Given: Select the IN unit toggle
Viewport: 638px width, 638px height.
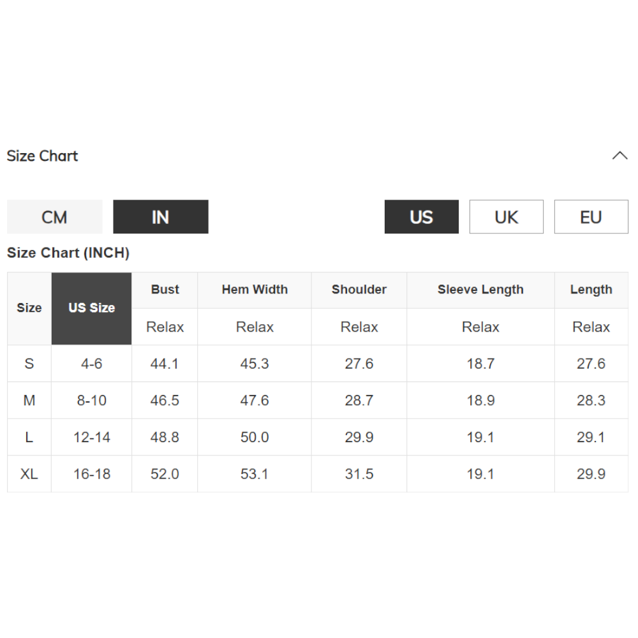Looking at the screenshot, I should point(161,217).
